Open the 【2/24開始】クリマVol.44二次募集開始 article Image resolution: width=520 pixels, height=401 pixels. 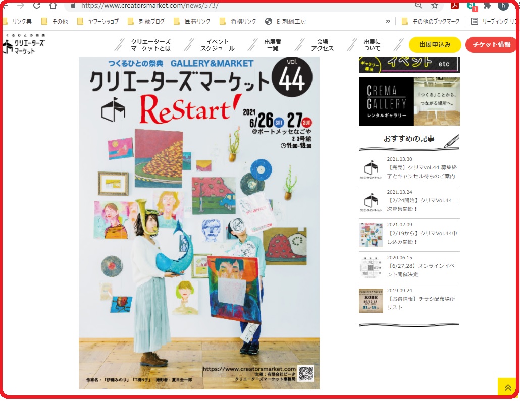[422, 205]
